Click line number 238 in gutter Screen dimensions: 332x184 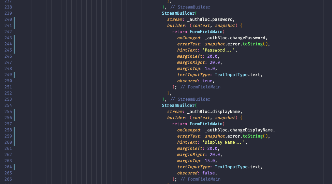point(8,7)
